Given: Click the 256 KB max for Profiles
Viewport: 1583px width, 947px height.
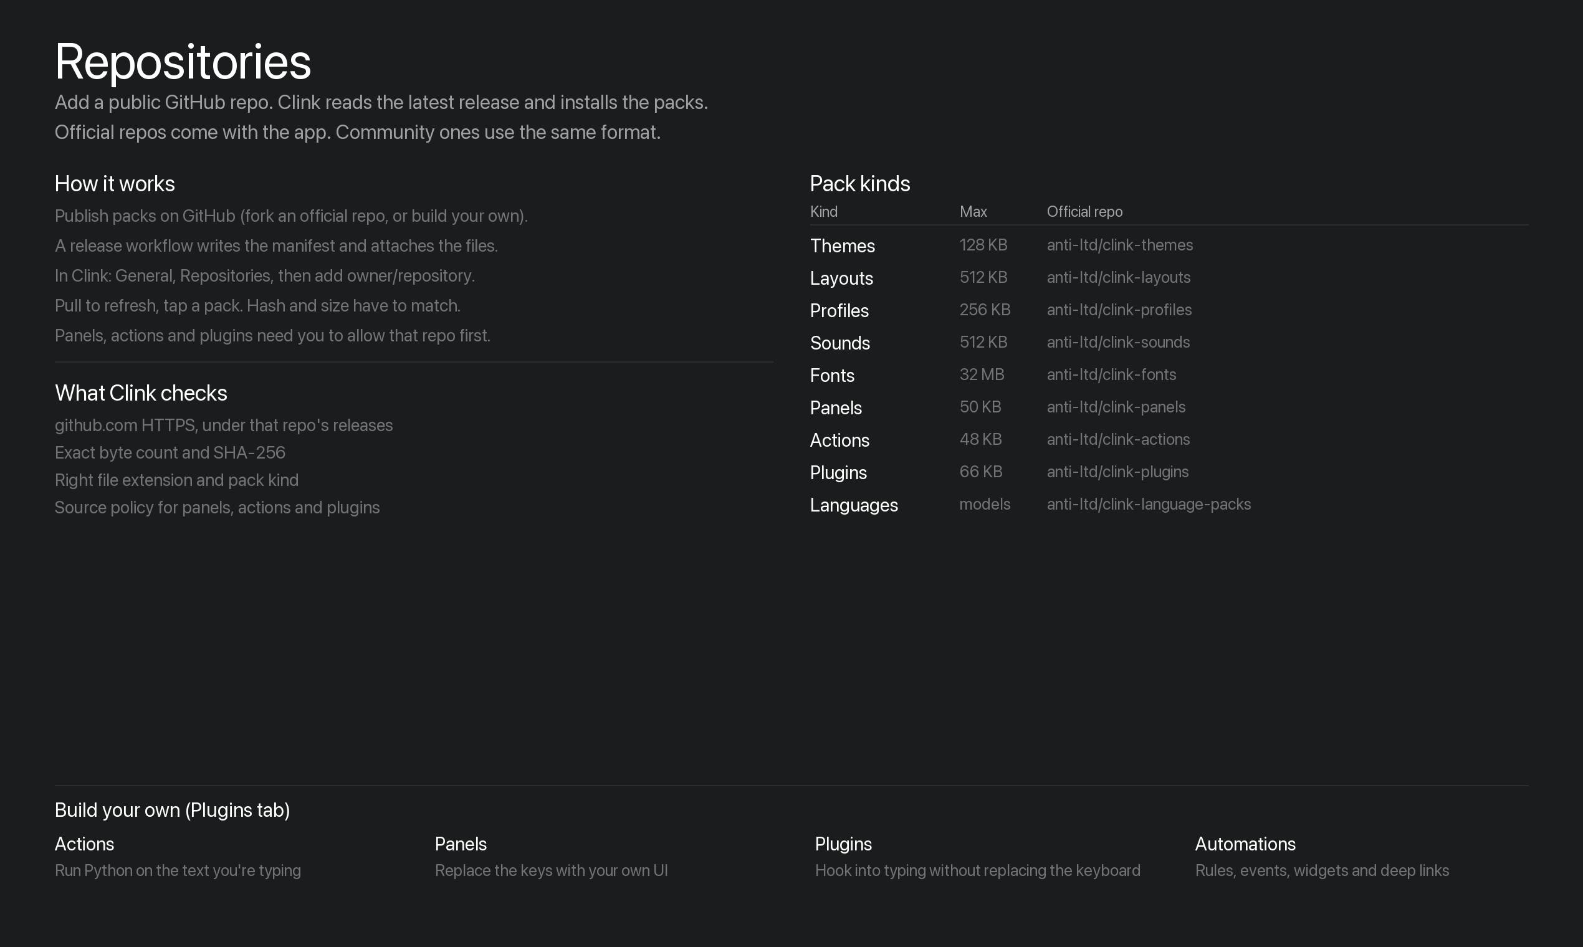Looking at the screenshot, I should [x=985, y=310].
